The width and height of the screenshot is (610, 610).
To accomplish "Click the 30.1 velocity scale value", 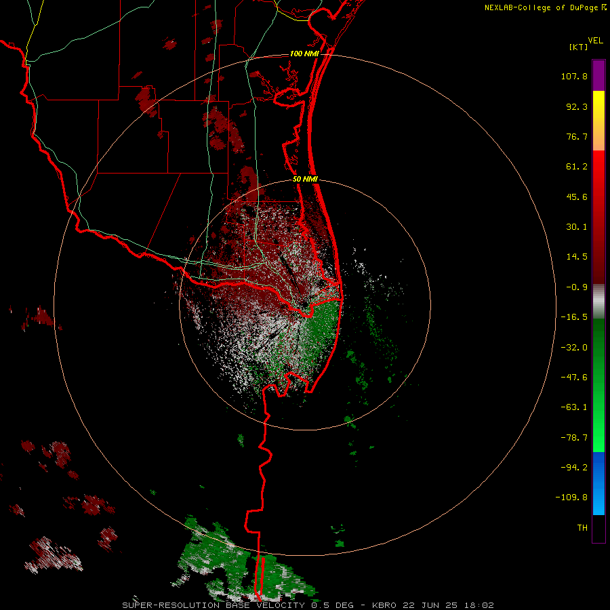I will pyautogui.click(x=577, y=227).
